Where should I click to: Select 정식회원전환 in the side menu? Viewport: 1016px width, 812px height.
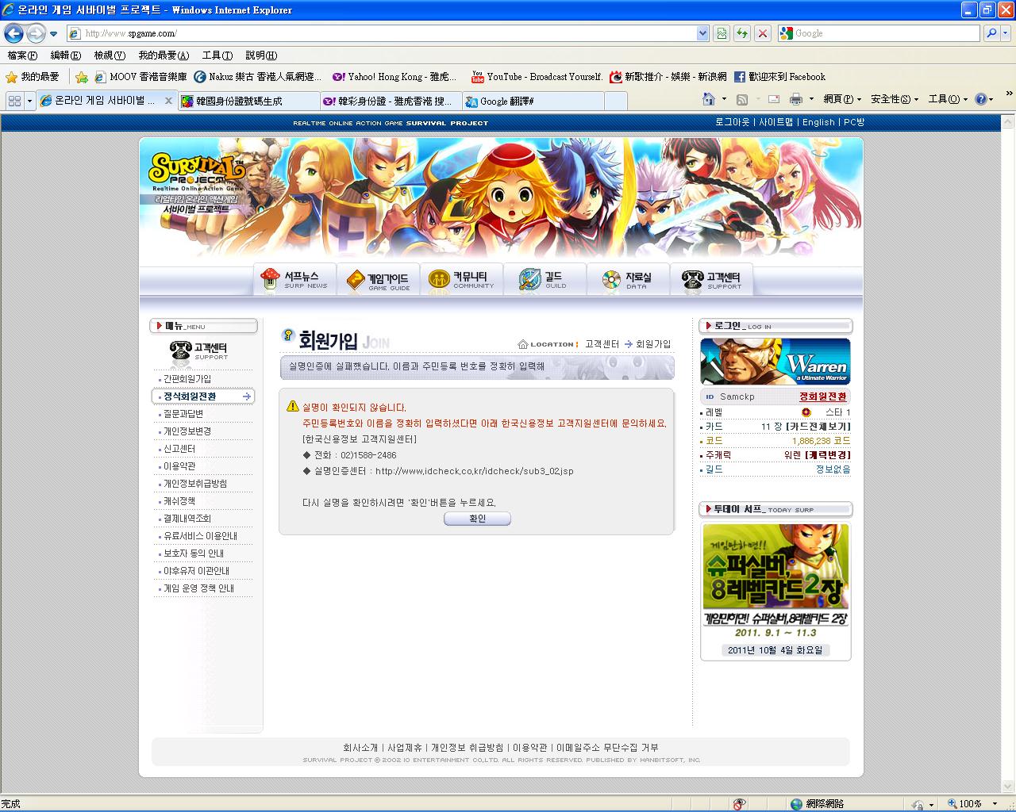click(203, 396)
